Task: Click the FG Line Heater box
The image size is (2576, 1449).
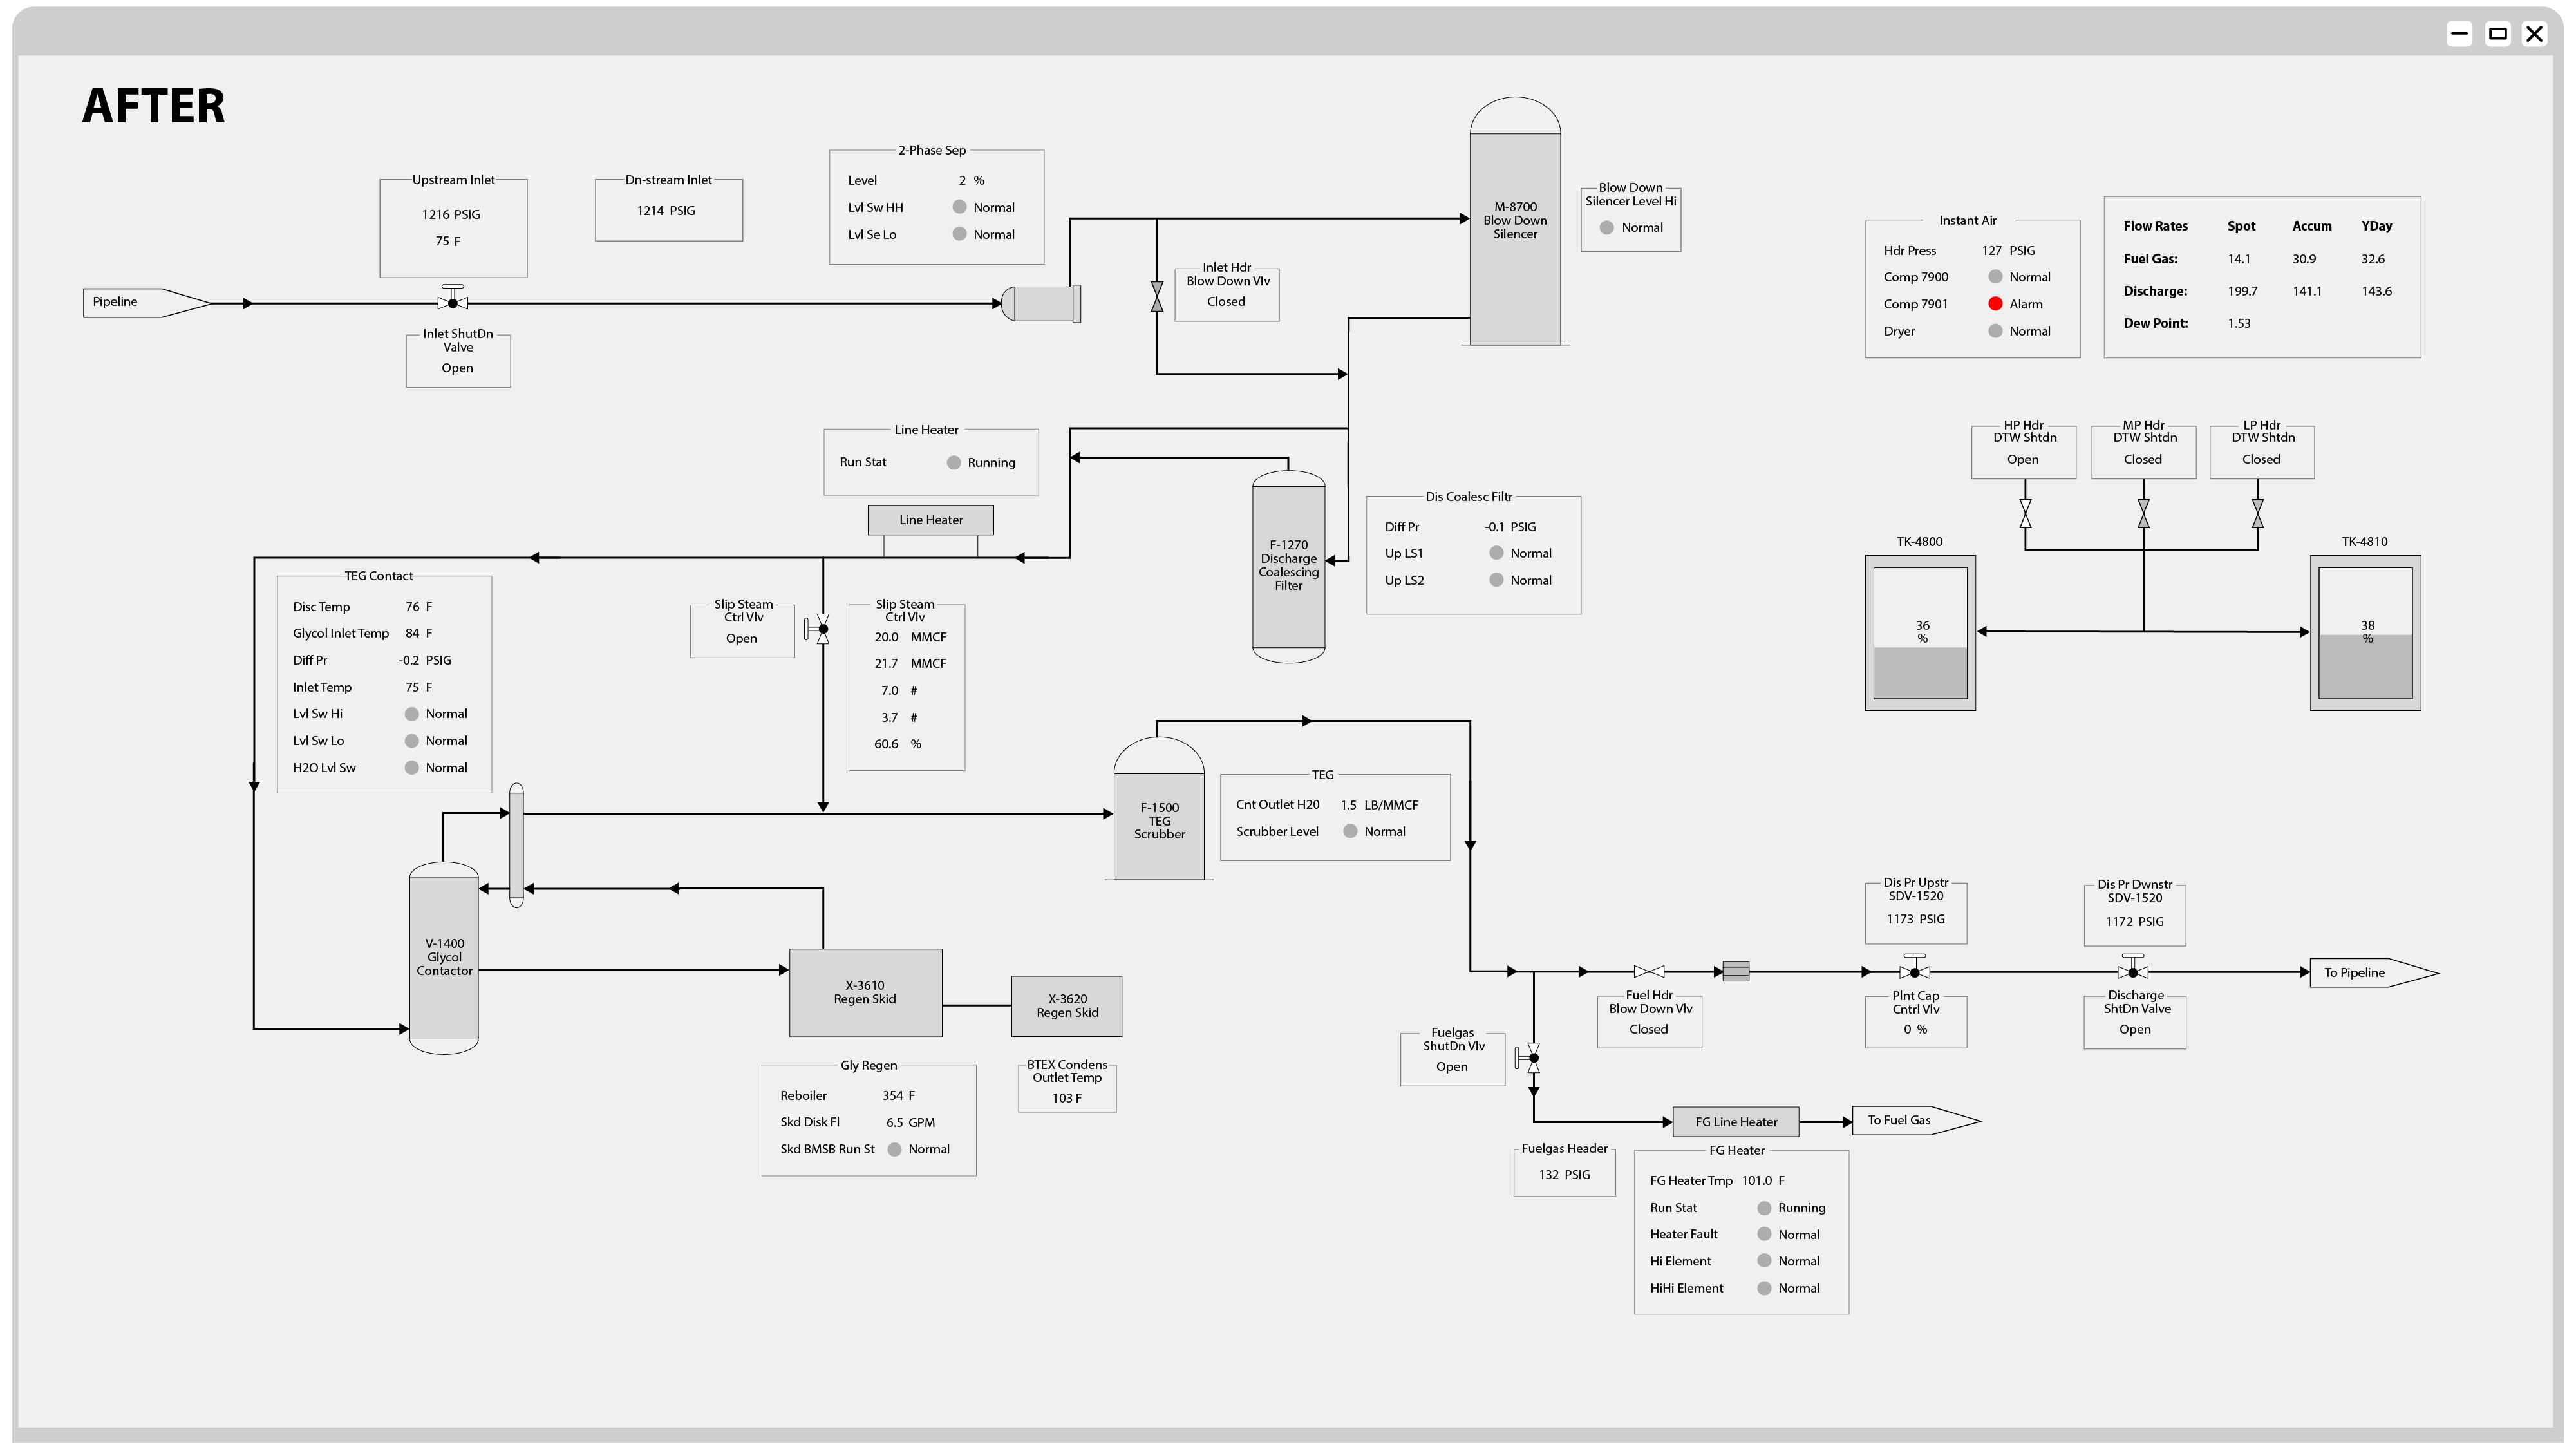Action: pos(1736,1122)
